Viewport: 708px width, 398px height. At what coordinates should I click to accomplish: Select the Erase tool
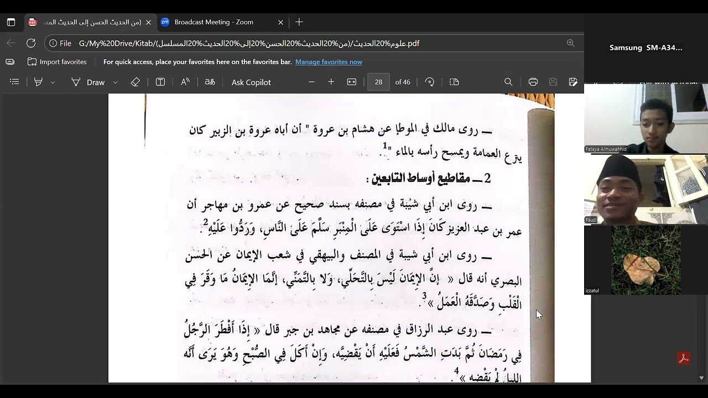coord(136,82)
